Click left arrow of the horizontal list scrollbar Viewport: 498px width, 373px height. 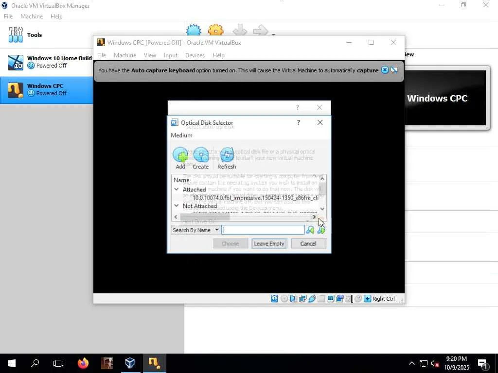pos(176,217)
